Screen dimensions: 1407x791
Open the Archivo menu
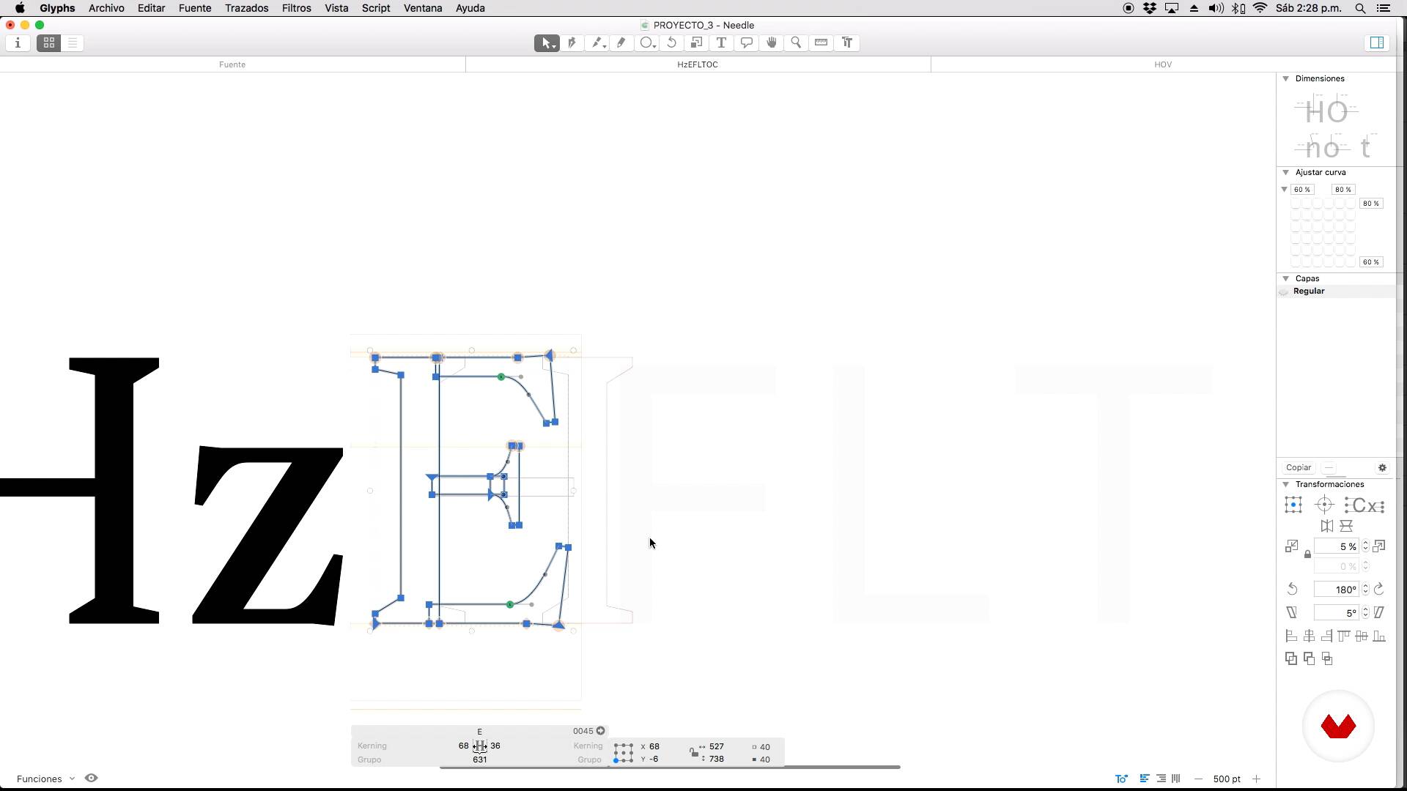[x=106, y=8]
